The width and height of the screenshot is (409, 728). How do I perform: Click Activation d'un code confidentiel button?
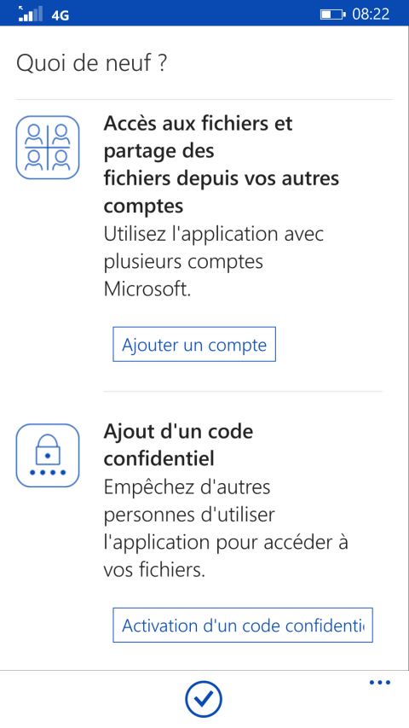pyautogui.click(x=243, y=625)
